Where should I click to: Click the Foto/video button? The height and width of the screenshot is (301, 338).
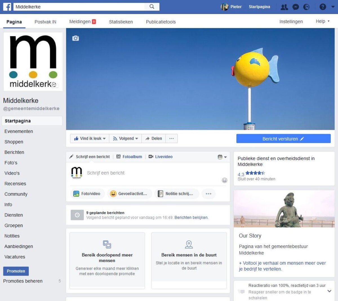tap(87, 194)
